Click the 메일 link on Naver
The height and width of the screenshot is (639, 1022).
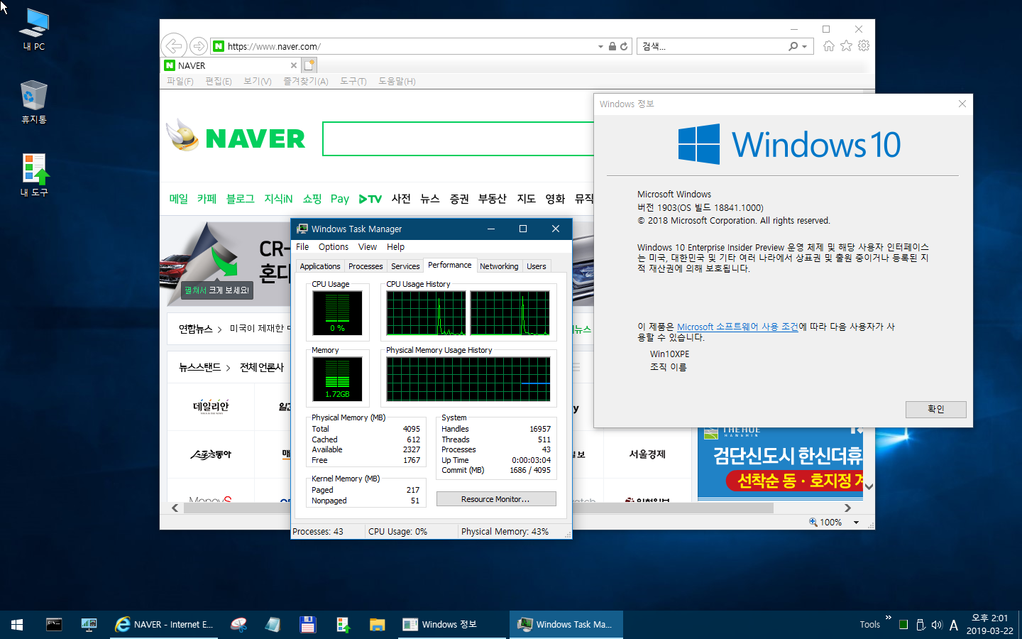click(x=179, y=199)
